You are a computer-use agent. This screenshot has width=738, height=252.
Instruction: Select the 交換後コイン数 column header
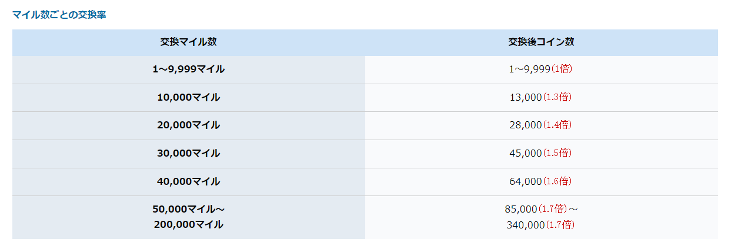(542, 42)
